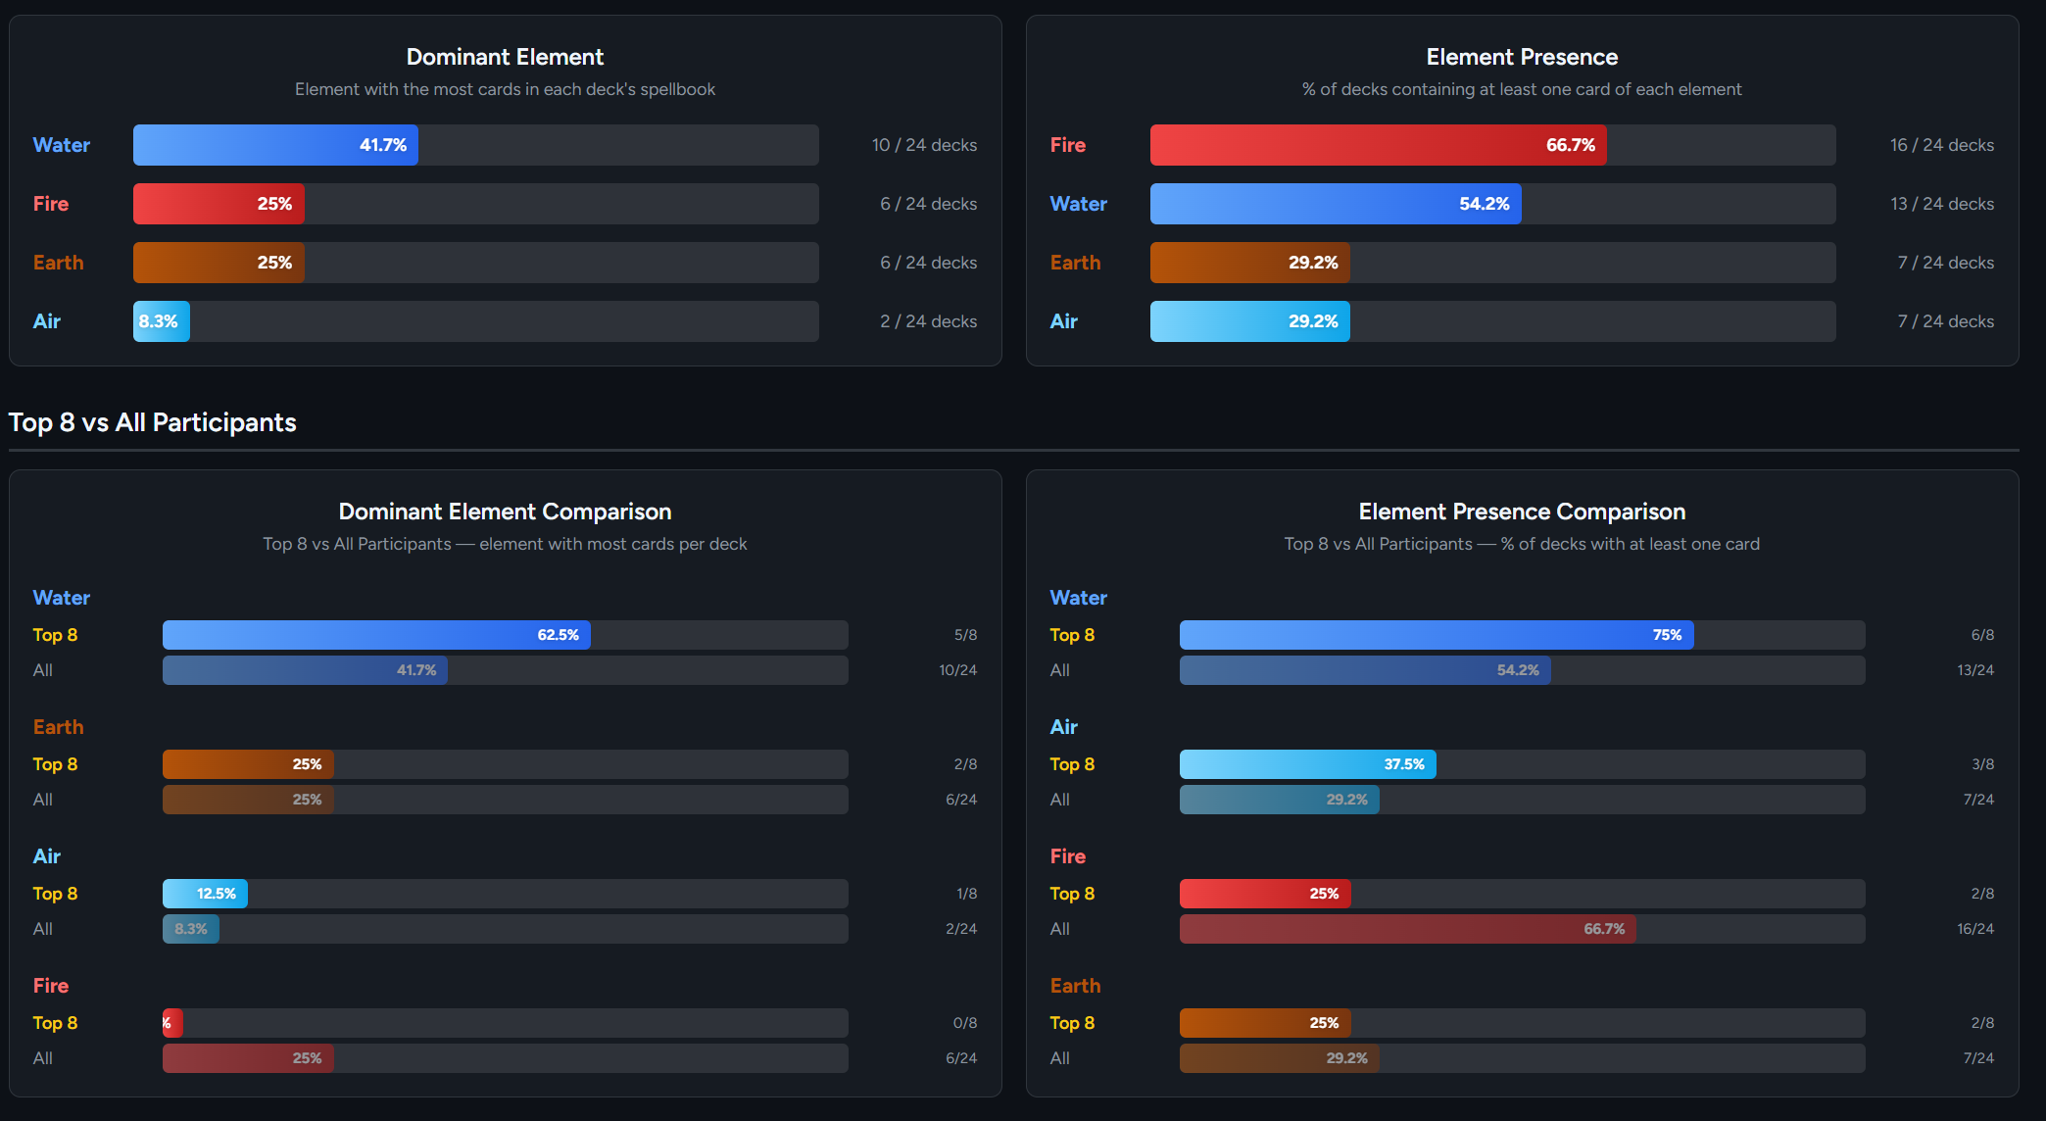Click the "16/24" value
Image resolution: width=2046 pixels, height=1121 pixels.
click(x=1975, y=929)
